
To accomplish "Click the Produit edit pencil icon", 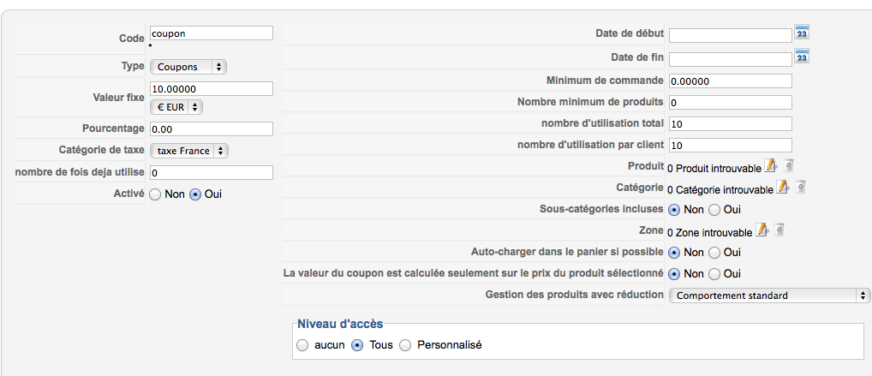I will pos(770,165).
